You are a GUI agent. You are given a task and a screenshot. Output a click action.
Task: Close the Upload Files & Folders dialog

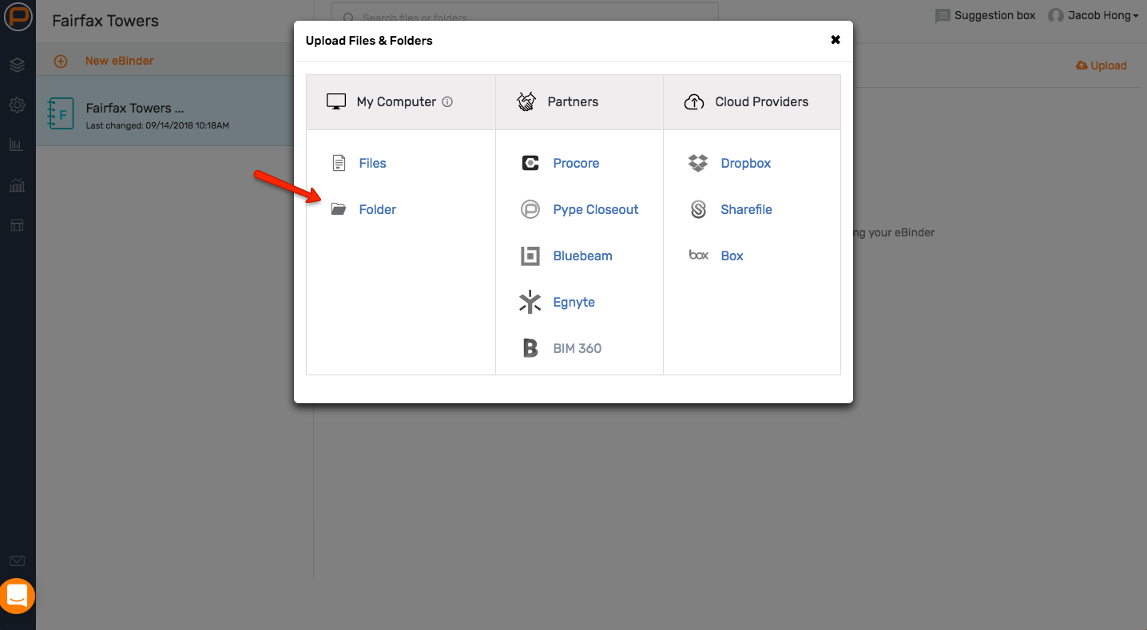pos(835,40)
